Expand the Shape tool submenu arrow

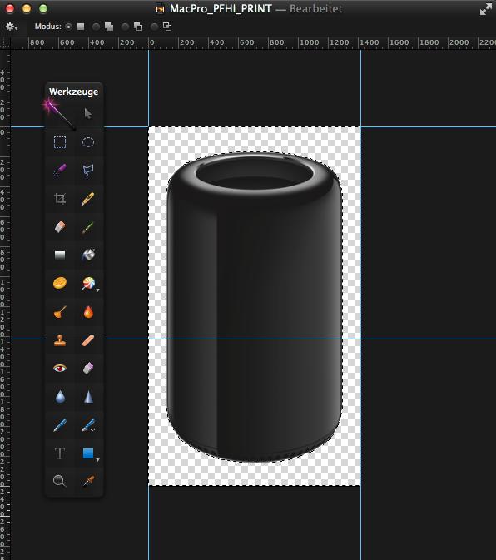point(97,460)
